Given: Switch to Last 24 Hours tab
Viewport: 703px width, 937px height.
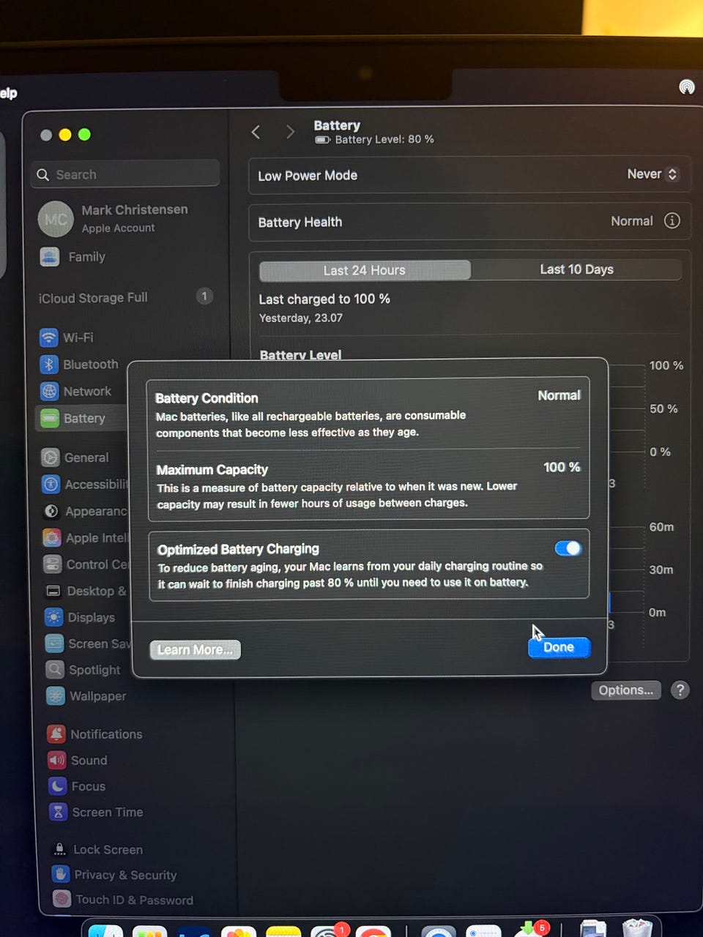Looking at the screenshot, I should (x=365, y=270).
